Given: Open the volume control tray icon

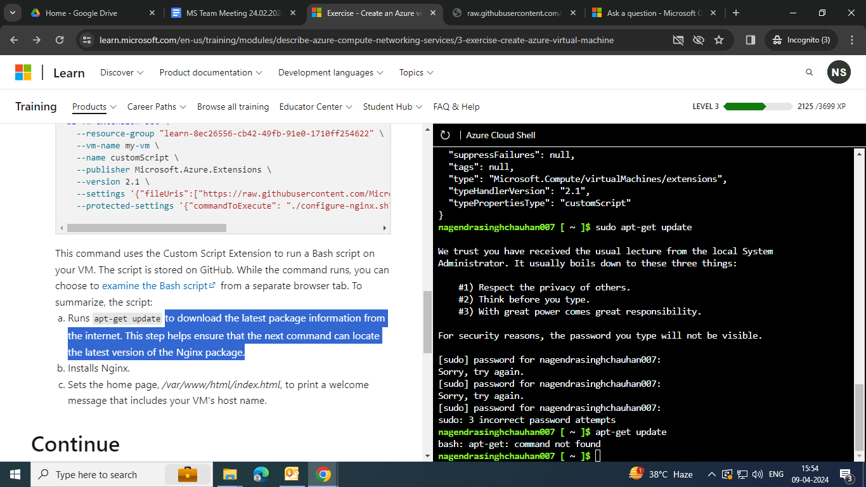Looking at the screenshot, I should 757,474.
